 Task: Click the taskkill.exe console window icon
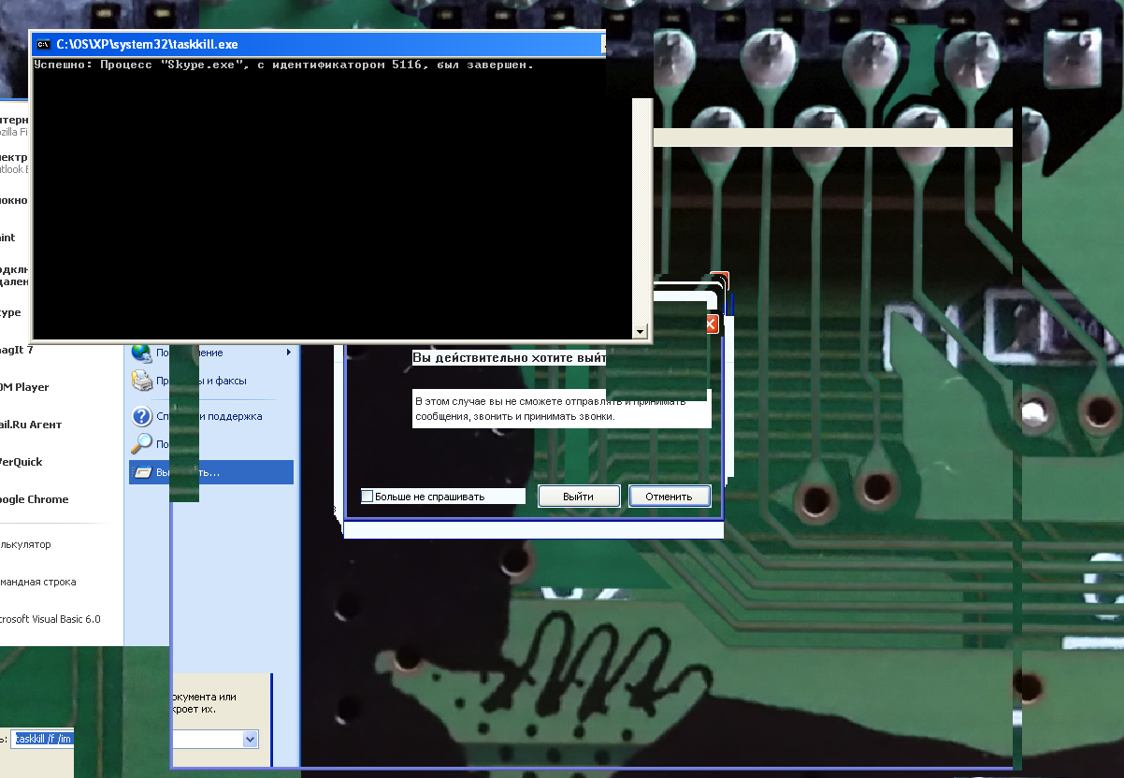pyautogui.click(x=43, y=44)
